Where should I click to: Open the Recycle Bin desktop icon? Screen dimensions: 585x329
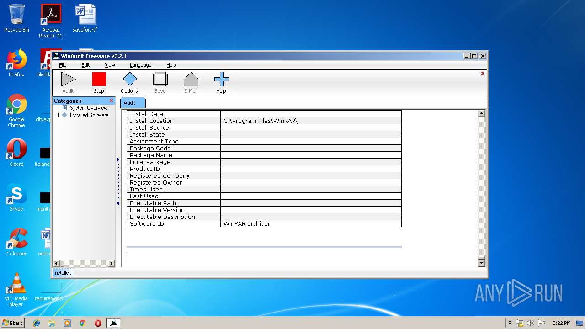click(x=16, y=18)
